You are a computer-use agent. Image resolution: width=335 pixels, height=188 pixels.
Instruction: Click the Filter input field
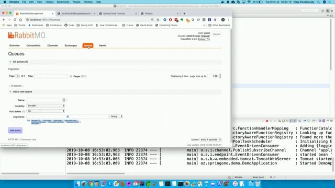(x=51, y=76)
